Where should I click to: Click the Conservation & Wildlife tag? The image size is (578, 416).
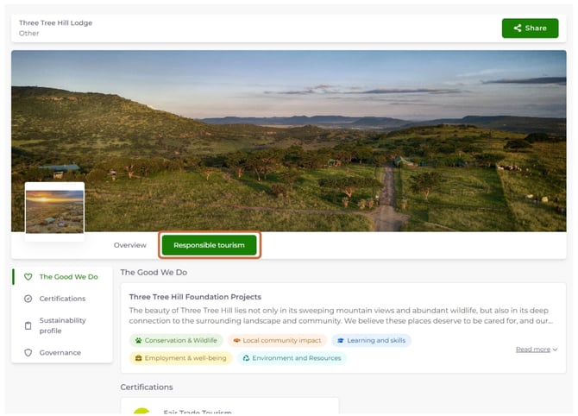(176, 340)
